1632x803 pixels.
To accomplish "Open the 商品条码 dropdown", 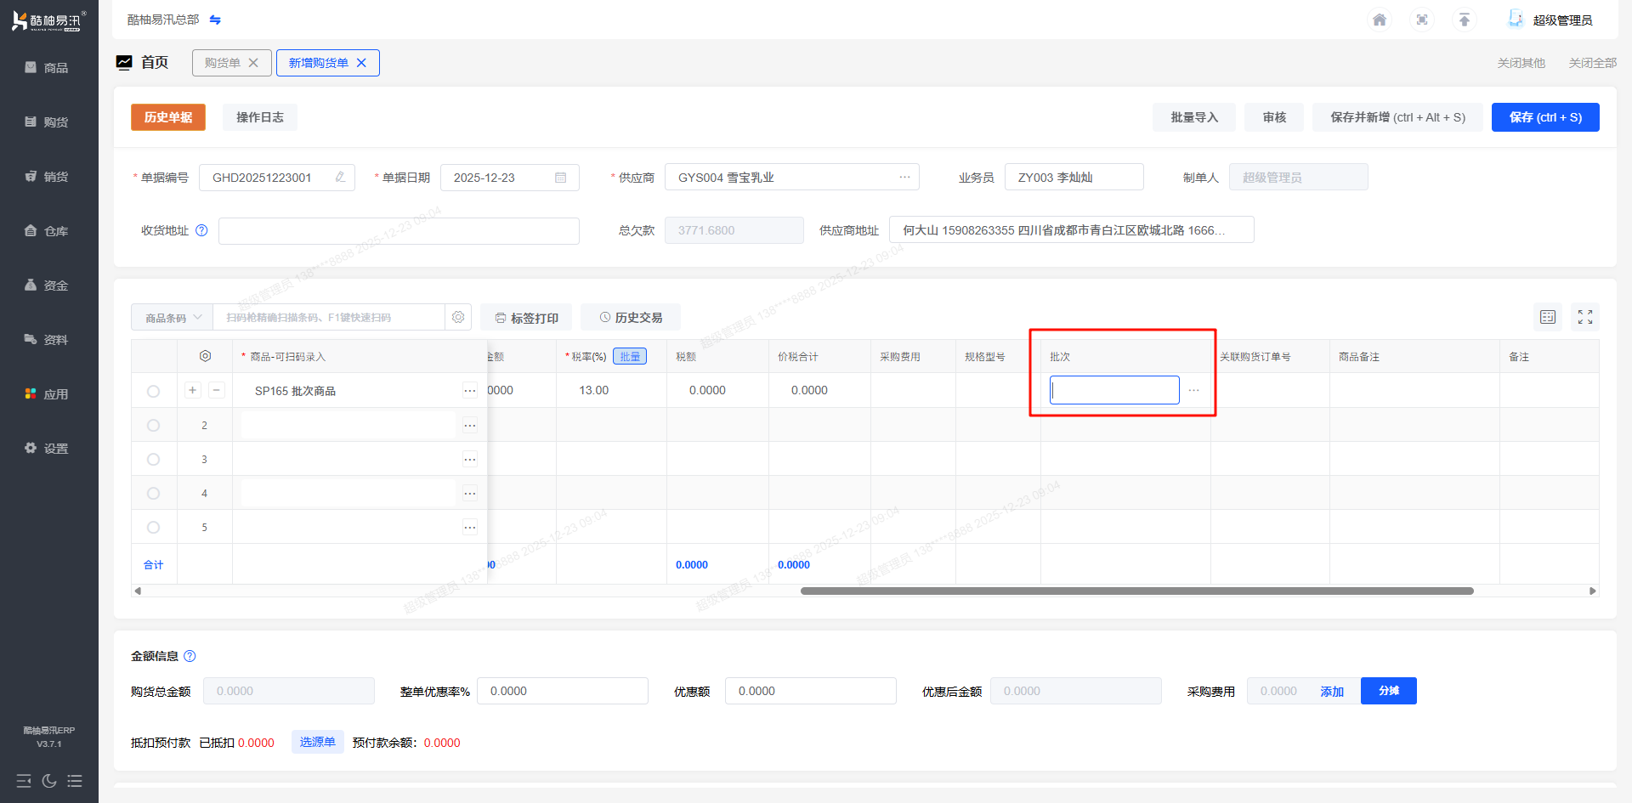I will coord(173,318).
